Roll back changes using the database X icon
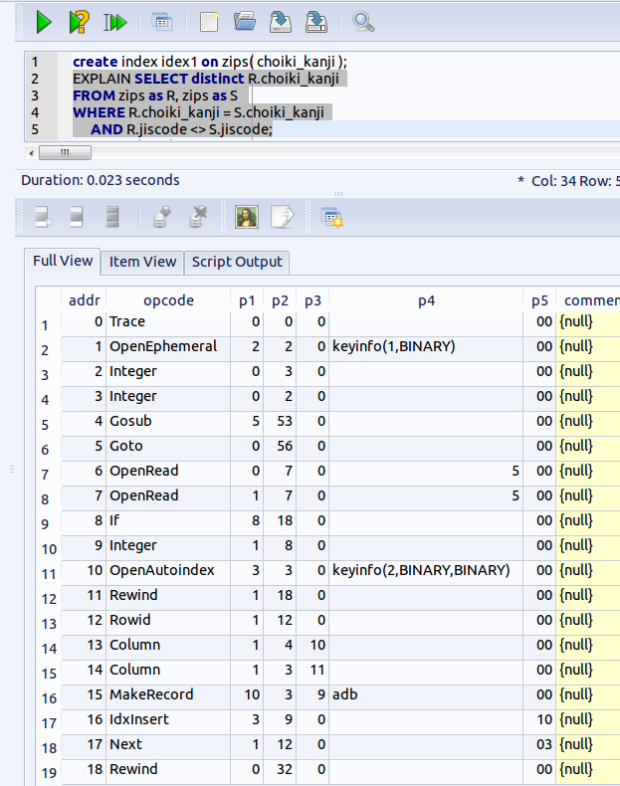The width and height of the screenshot is (620, 786). pos(197,218)
